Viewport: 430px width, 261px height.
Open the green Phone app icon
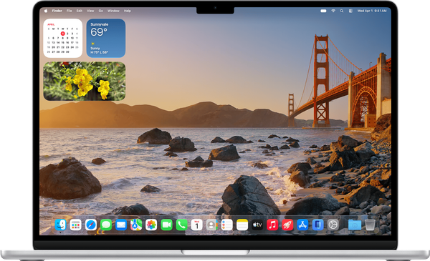181,225
